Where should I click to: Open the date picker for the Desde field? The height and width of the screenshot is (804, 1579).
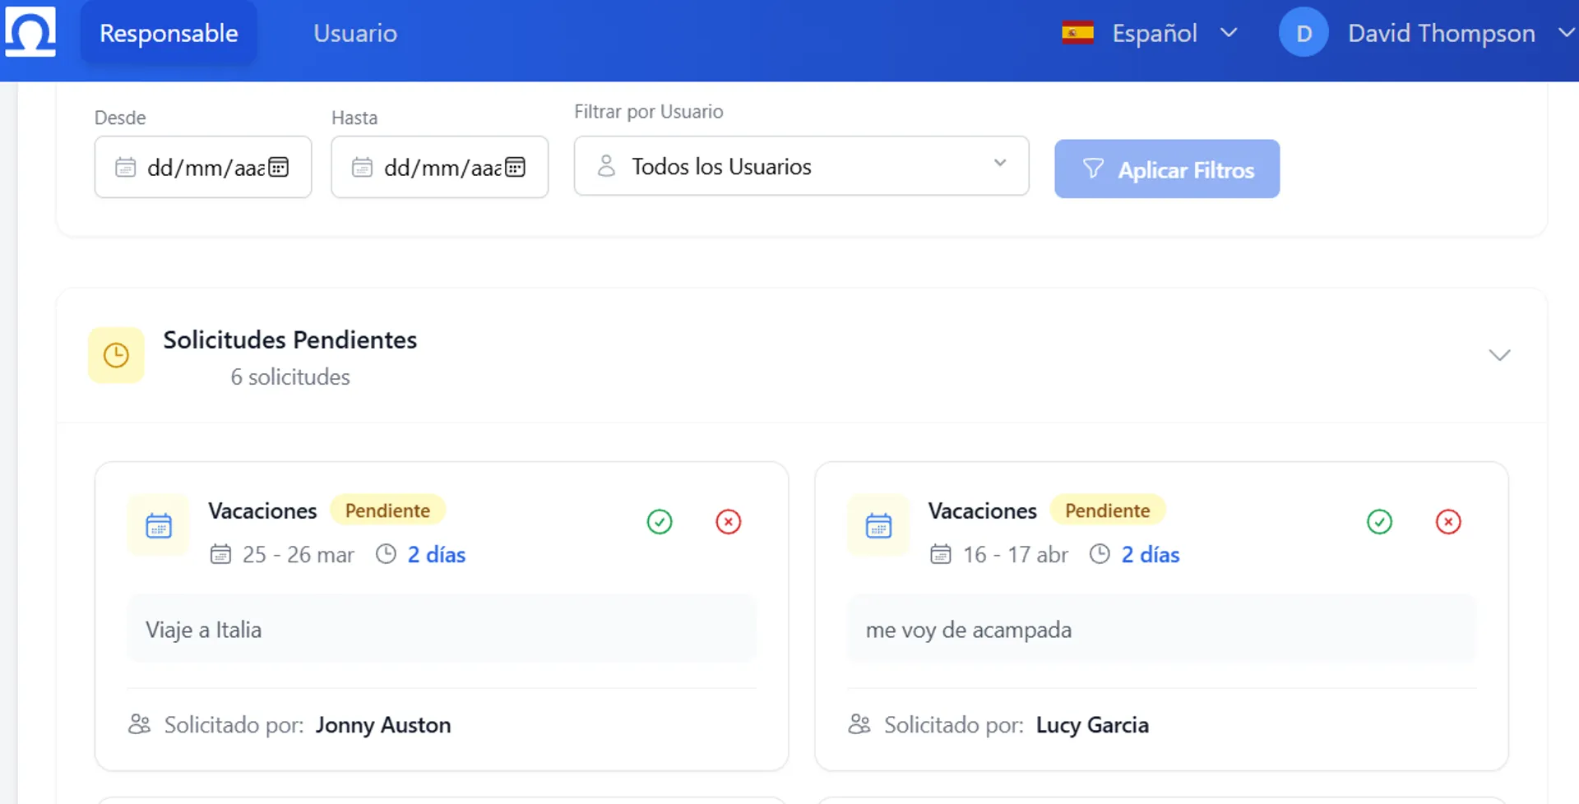280,167
